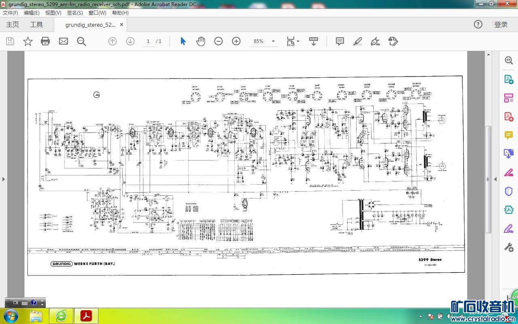Viewport: 518px width, 324px height.
Task: Send file by email envelope icon
Action: coord(64,41)
